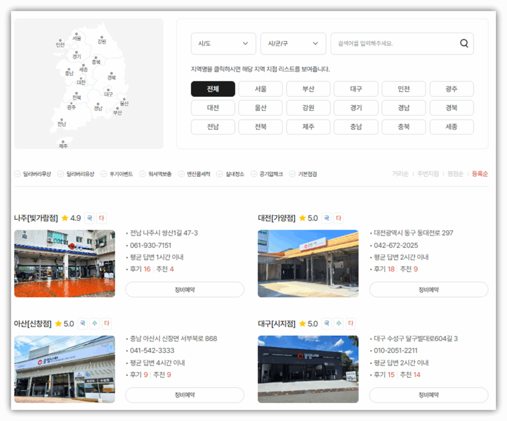The height and width of the screenshot is (421, 507).
Task: Click the 제주 marker on the map
Action: point(63,141)
